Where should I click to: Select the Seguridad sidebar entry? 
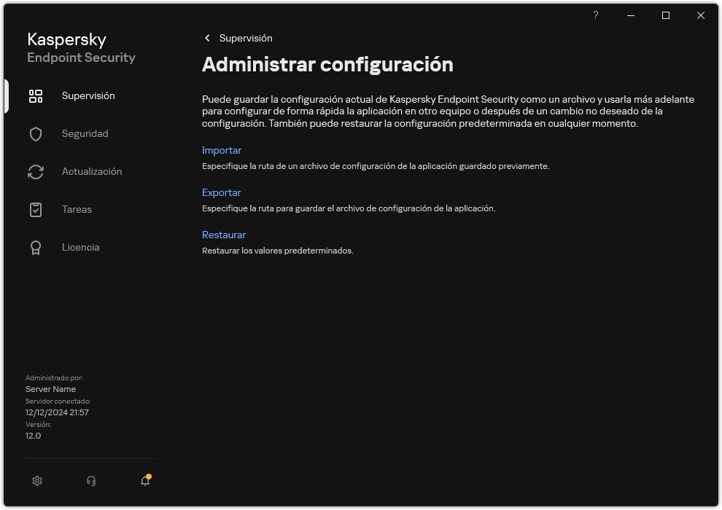85,133
